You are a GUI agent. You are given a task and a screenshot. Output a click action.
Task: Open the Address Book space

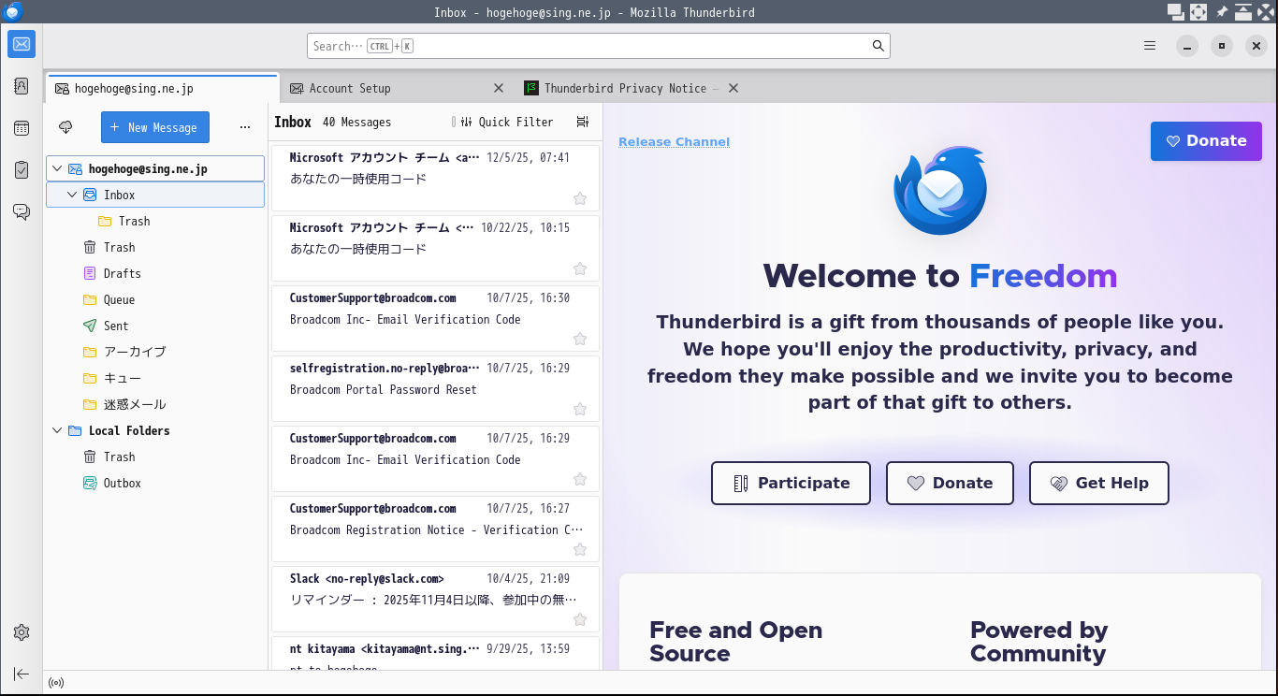coord(22,86)
